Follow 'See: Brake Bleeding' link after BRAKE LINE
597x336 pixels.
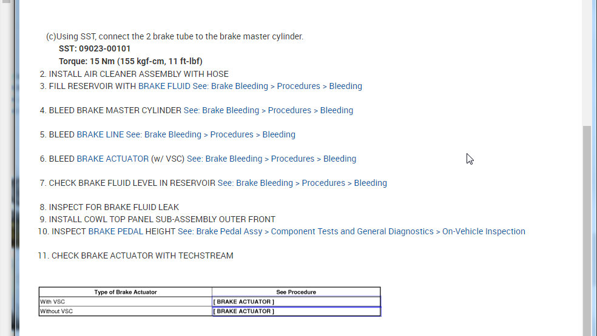[x=211, y=134]
